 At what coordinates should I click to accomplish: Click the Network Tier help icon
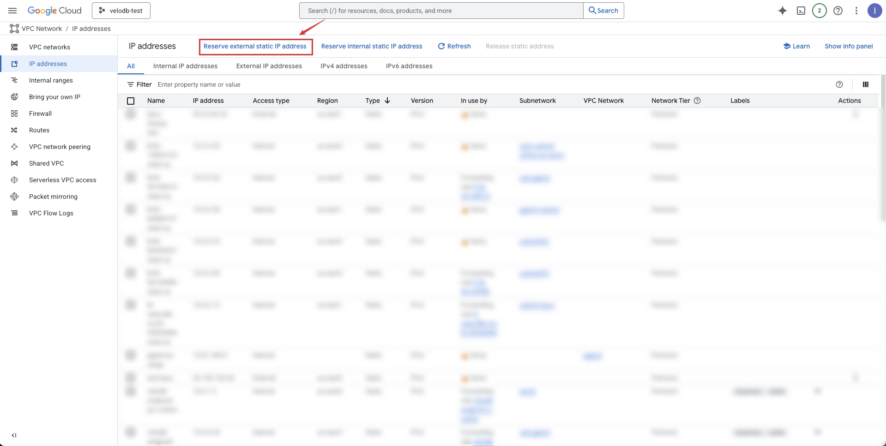tap(697, 101)
